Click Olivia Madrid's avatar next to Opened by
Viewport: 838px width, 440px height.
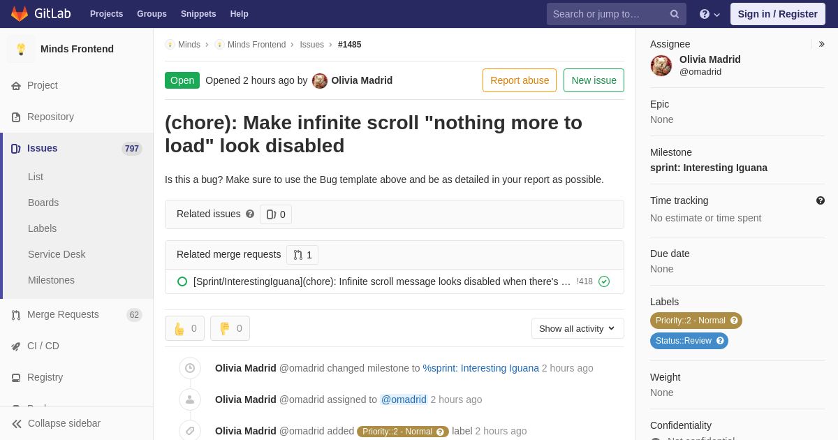click(320, 80)
